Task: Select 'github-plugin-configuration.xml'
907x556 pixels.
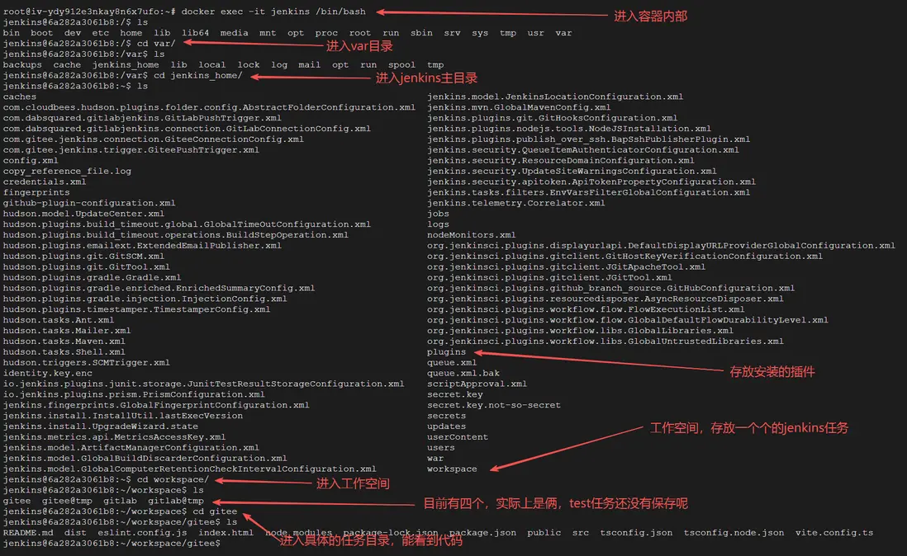Action: [x=89, y=203]
